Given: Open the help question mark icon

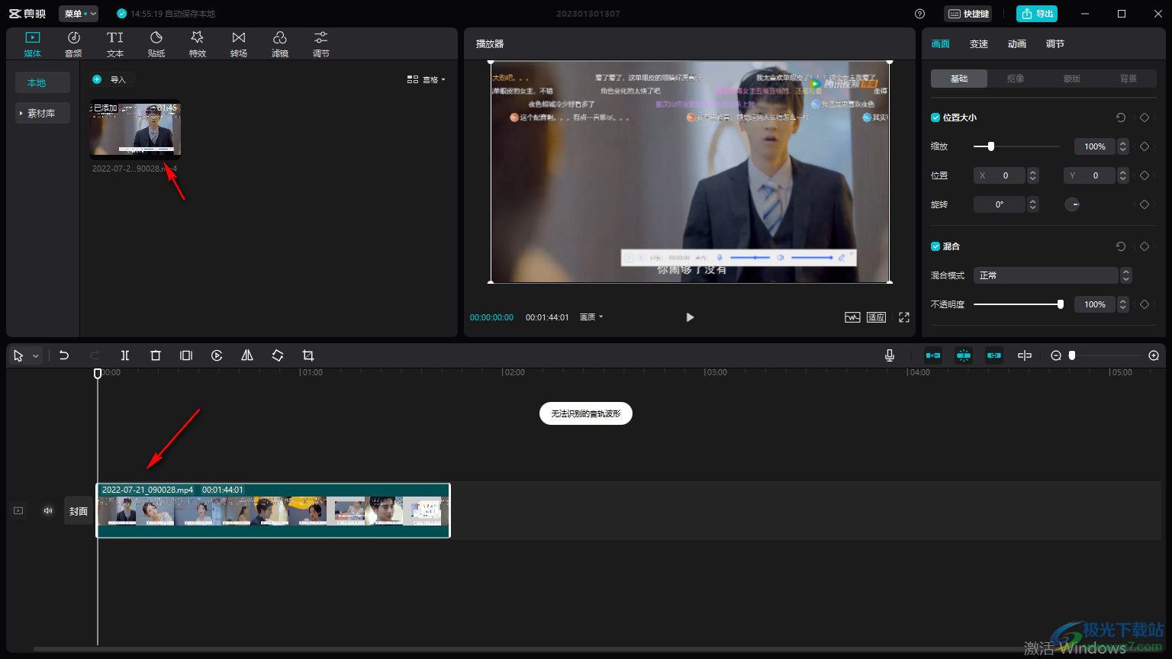Looking at the screenshot, I should coord(919,14).
